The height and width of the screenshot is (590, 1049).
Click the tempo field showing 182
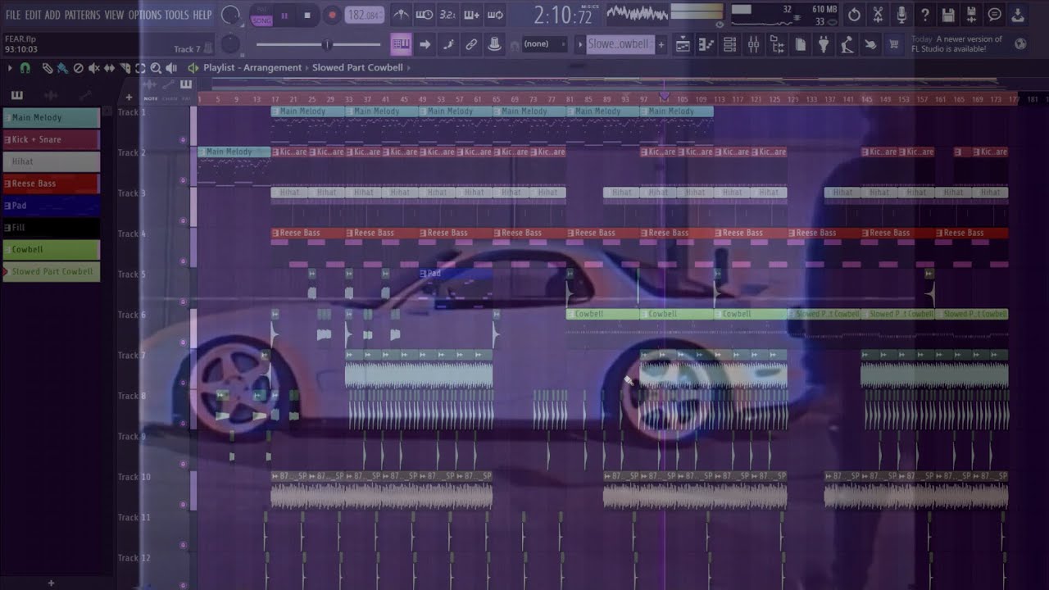click(365, 15)
